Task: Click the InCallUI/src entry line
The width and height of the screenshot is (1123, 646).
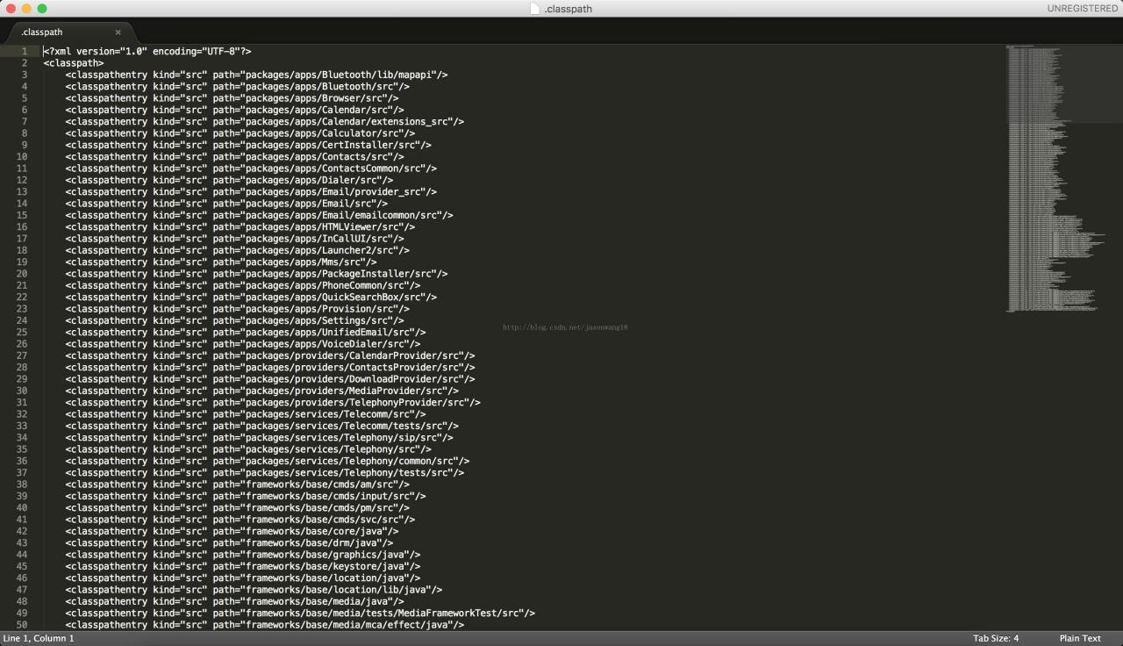Action: [234, 239]
